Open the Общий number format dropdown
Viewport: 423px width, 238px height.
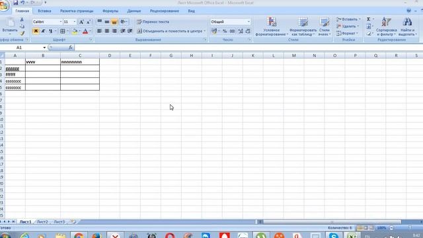click(x=249, y=22)
